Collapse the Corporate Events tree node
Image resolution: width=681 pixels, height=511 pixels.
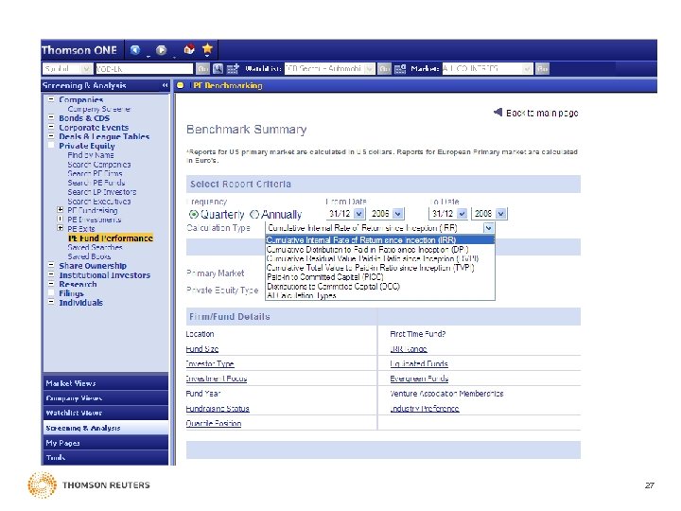click(51, 128)
